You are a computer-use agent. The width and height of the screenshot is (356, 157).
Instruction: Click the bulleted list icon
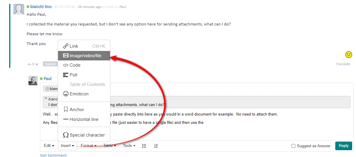click(144, 146)
